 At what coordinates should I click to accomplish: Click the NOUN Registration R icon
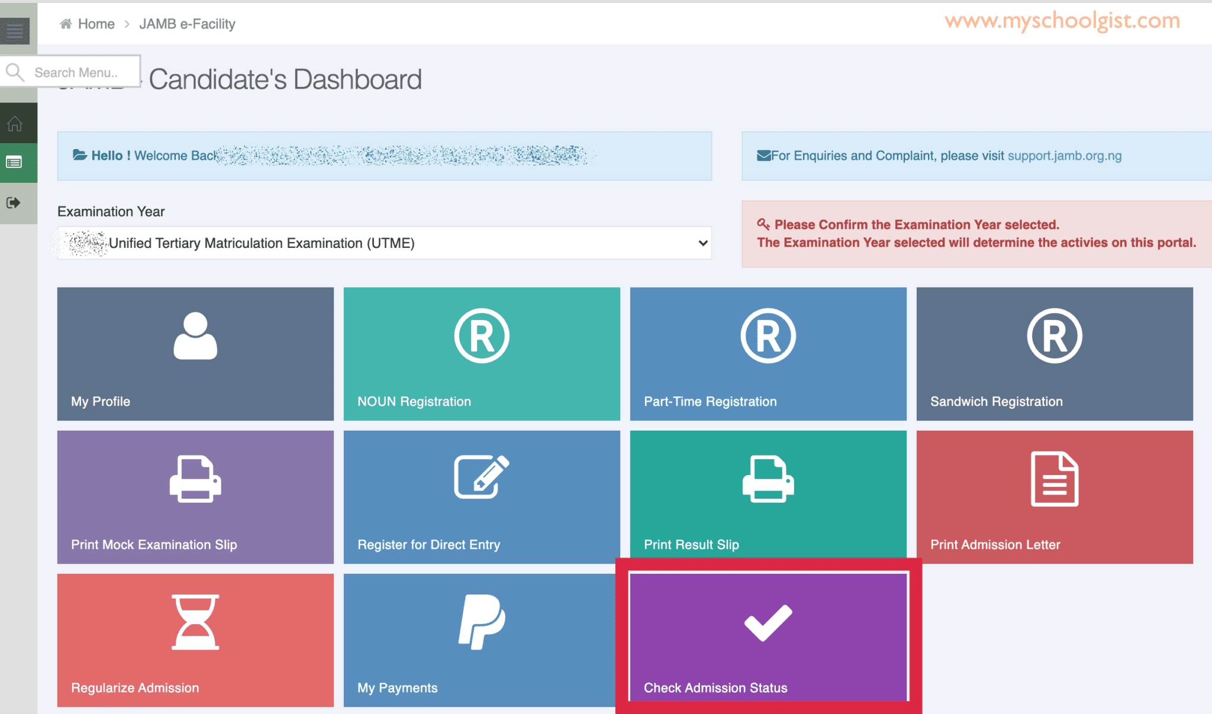click(482, 336)
